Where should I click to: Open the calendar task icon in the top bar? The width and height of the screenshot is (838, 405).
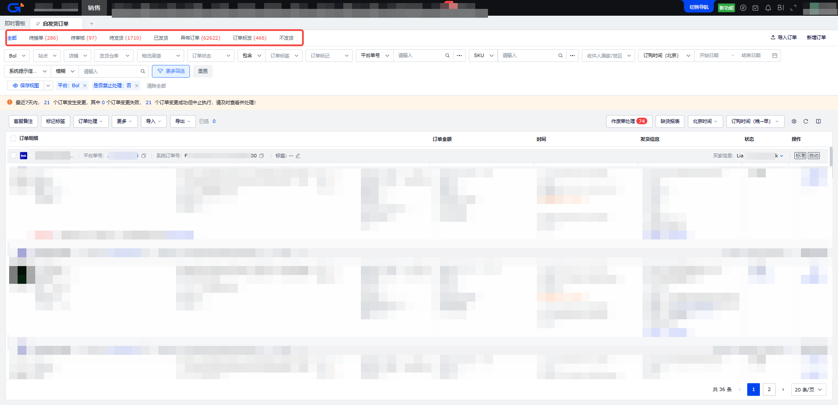pos(756,8)
